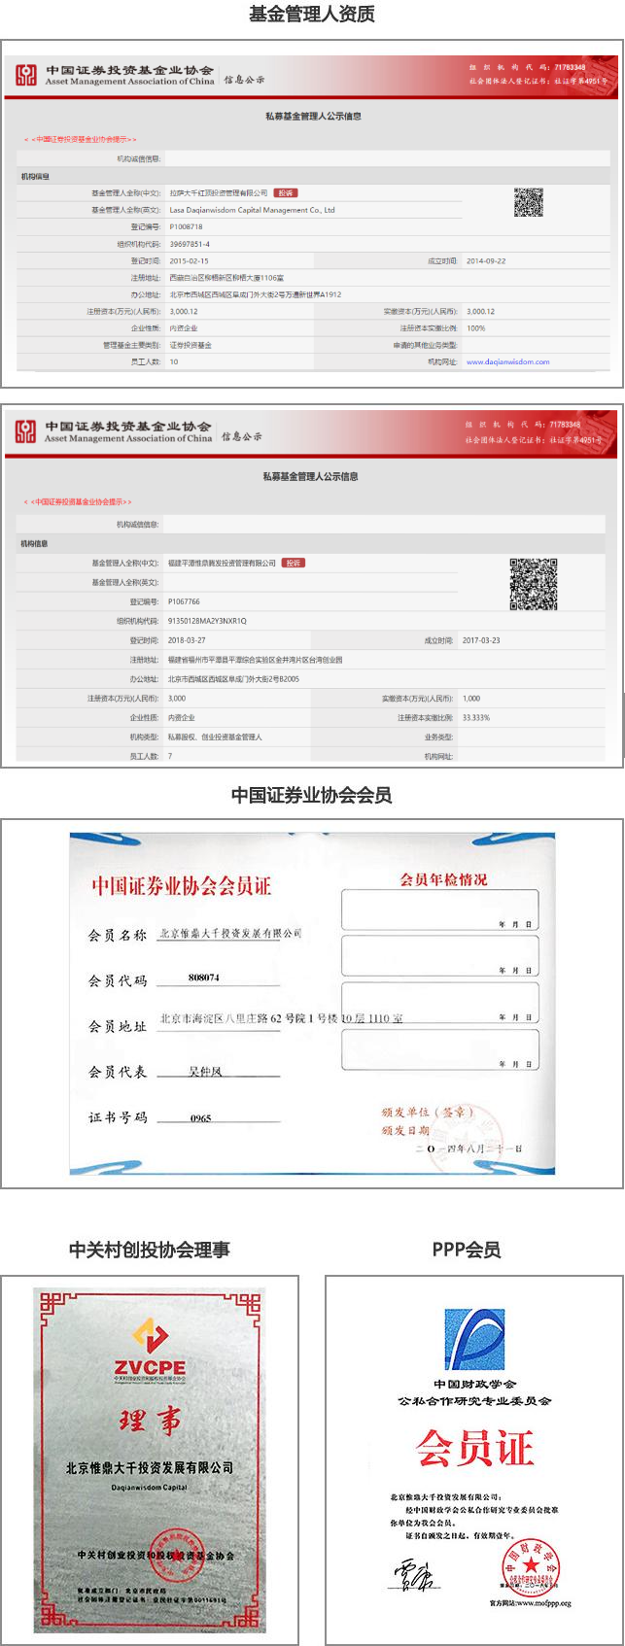Open the 福建平潭 fund manager registration screenshot
This screenshot has width=625, height=1646.
(x=312, y=586)
